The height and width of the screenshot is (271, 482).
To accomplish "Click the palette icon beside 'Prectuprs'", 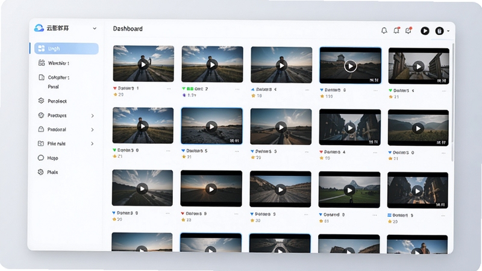I will pos(41,115).
